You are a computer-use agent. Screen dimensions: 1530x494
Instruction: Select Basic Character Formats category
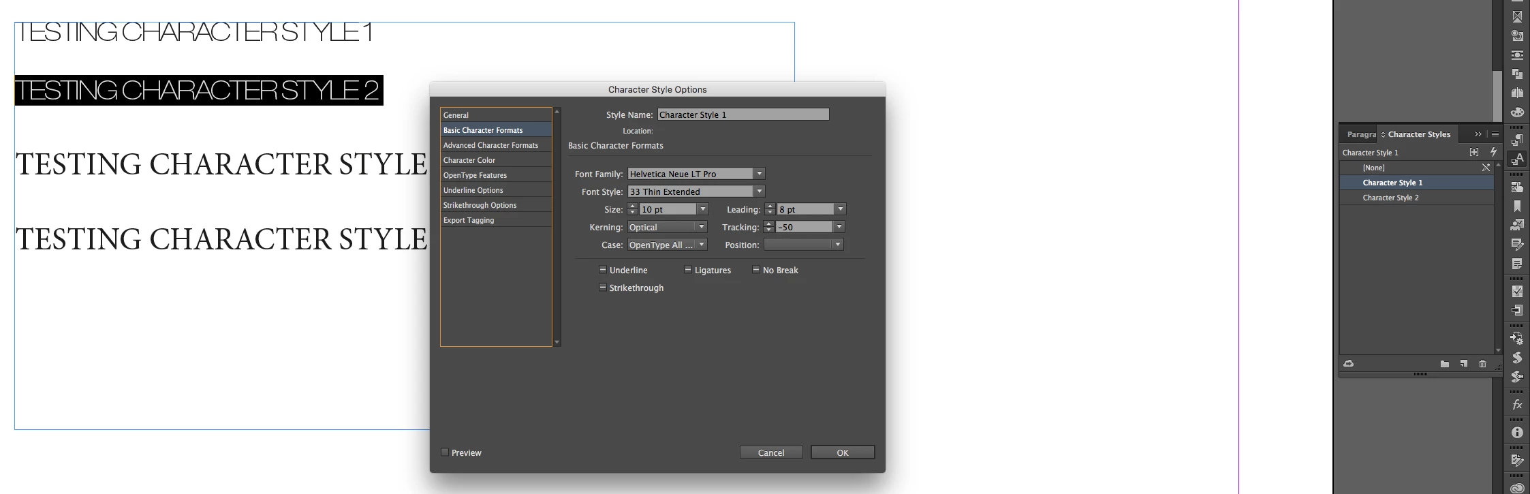point(496,130)
